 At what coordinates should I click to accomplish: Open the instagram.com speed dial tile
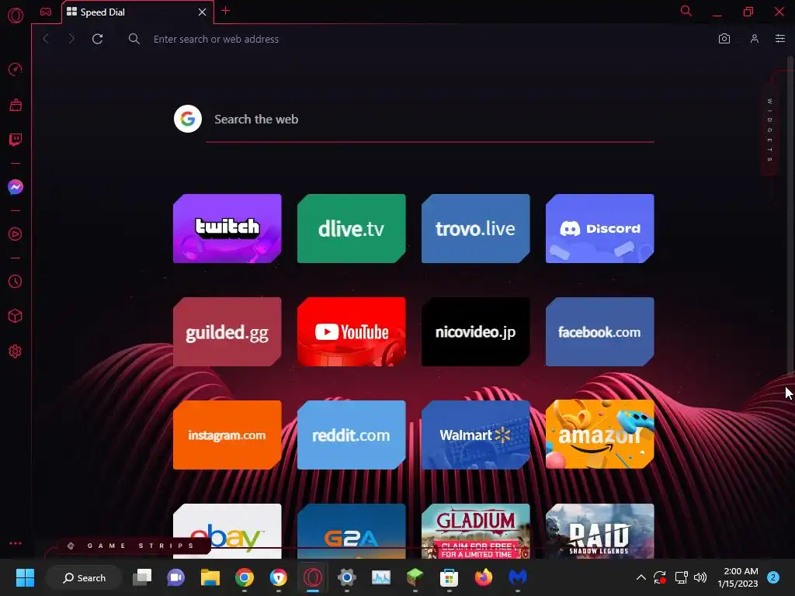pos(227,435)
